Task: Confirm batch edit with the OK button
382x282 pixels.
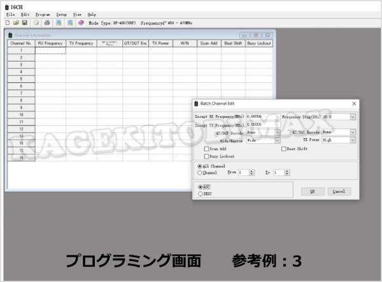Action: click(x=313, y=192)
